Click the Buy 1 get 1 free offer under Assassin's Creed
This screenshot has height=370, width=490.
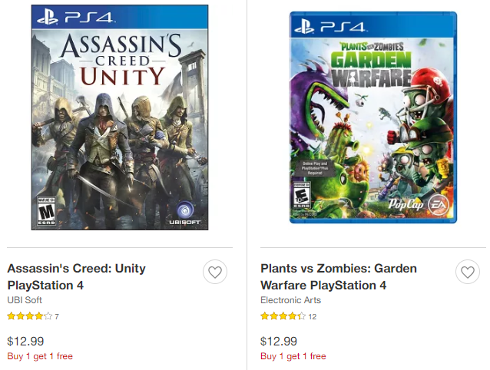40,356
